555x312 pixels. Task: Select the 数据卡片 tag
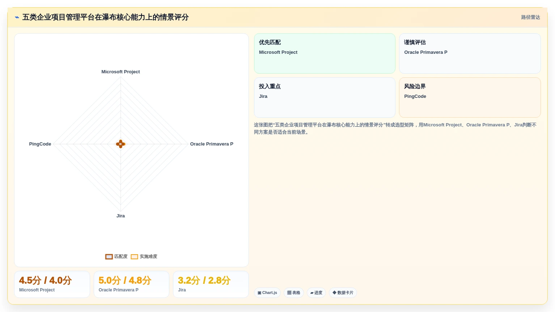pos(343,292)
